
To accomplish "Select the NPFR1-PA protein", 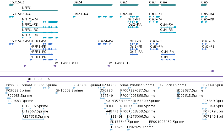I will (x=41, y=44).
